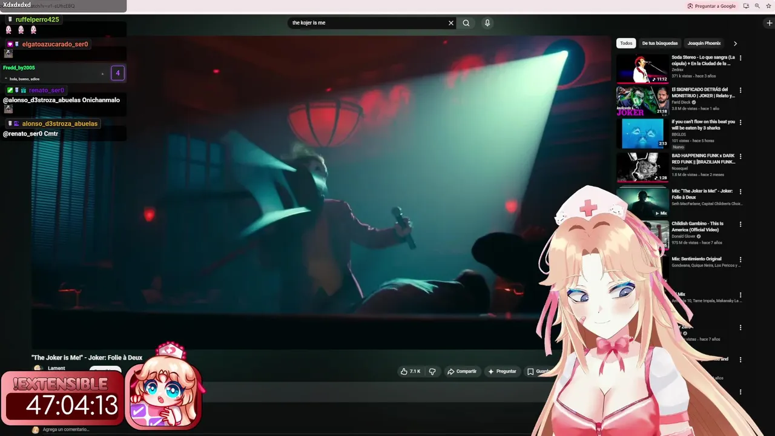Click the Agrega un comentario field
Viewport: 775px width, 436px height.
point(66,429)
